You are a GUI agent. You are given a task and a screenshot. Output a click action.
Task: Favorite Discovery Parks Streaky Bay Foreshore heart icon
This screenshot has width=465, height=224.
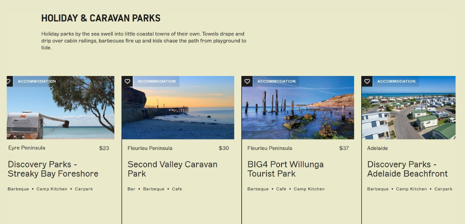pos(9,81)
